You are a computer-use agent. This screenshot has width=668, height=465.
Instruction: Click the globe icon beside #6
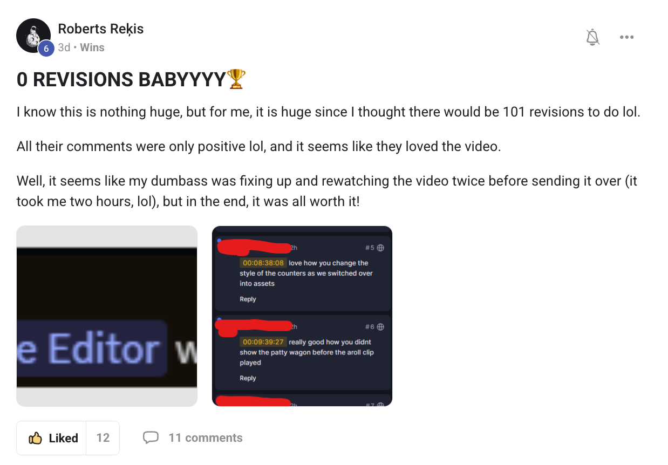pyautogui.click(x=380, y=327)
